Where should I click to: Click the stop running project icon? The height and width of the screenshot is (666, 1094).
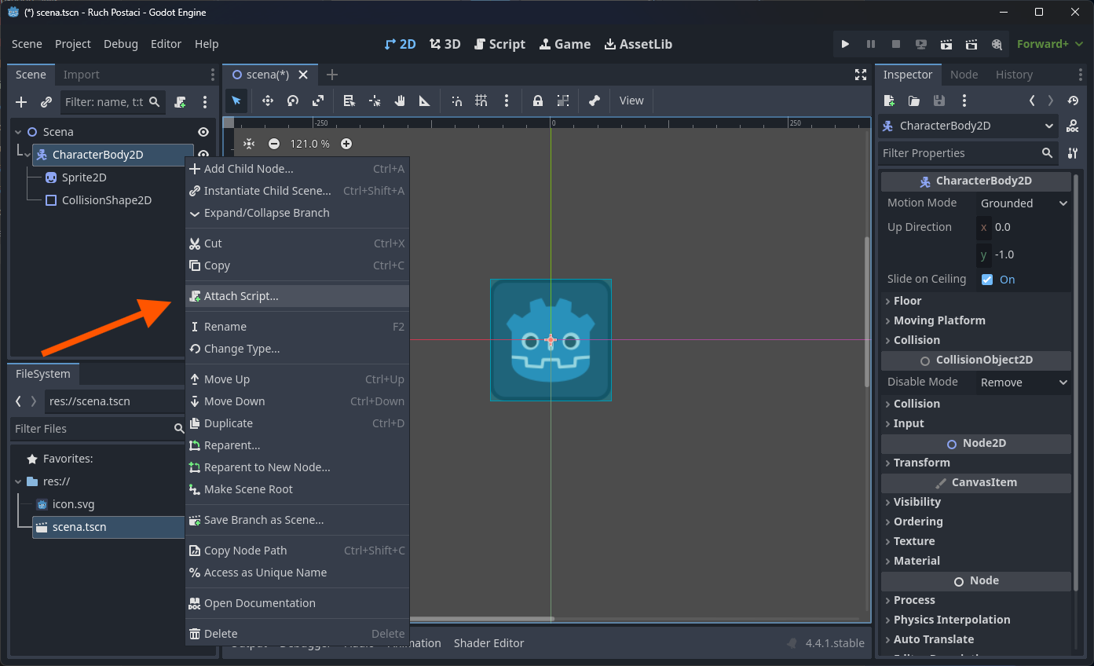[896, 44]
